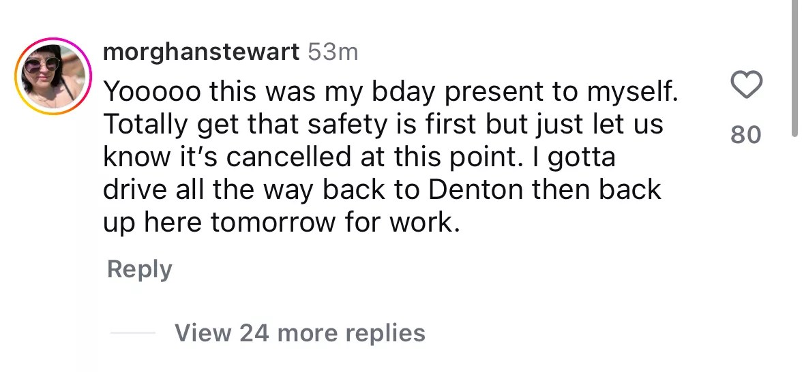Click the 53m timestamp
This screenshot has width=804, height=372.
coord(333,52)
